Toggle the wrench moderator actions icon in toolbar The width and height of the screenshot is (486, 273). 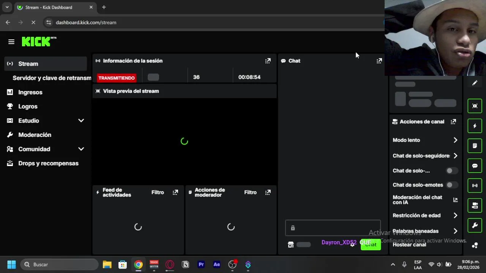475,226
